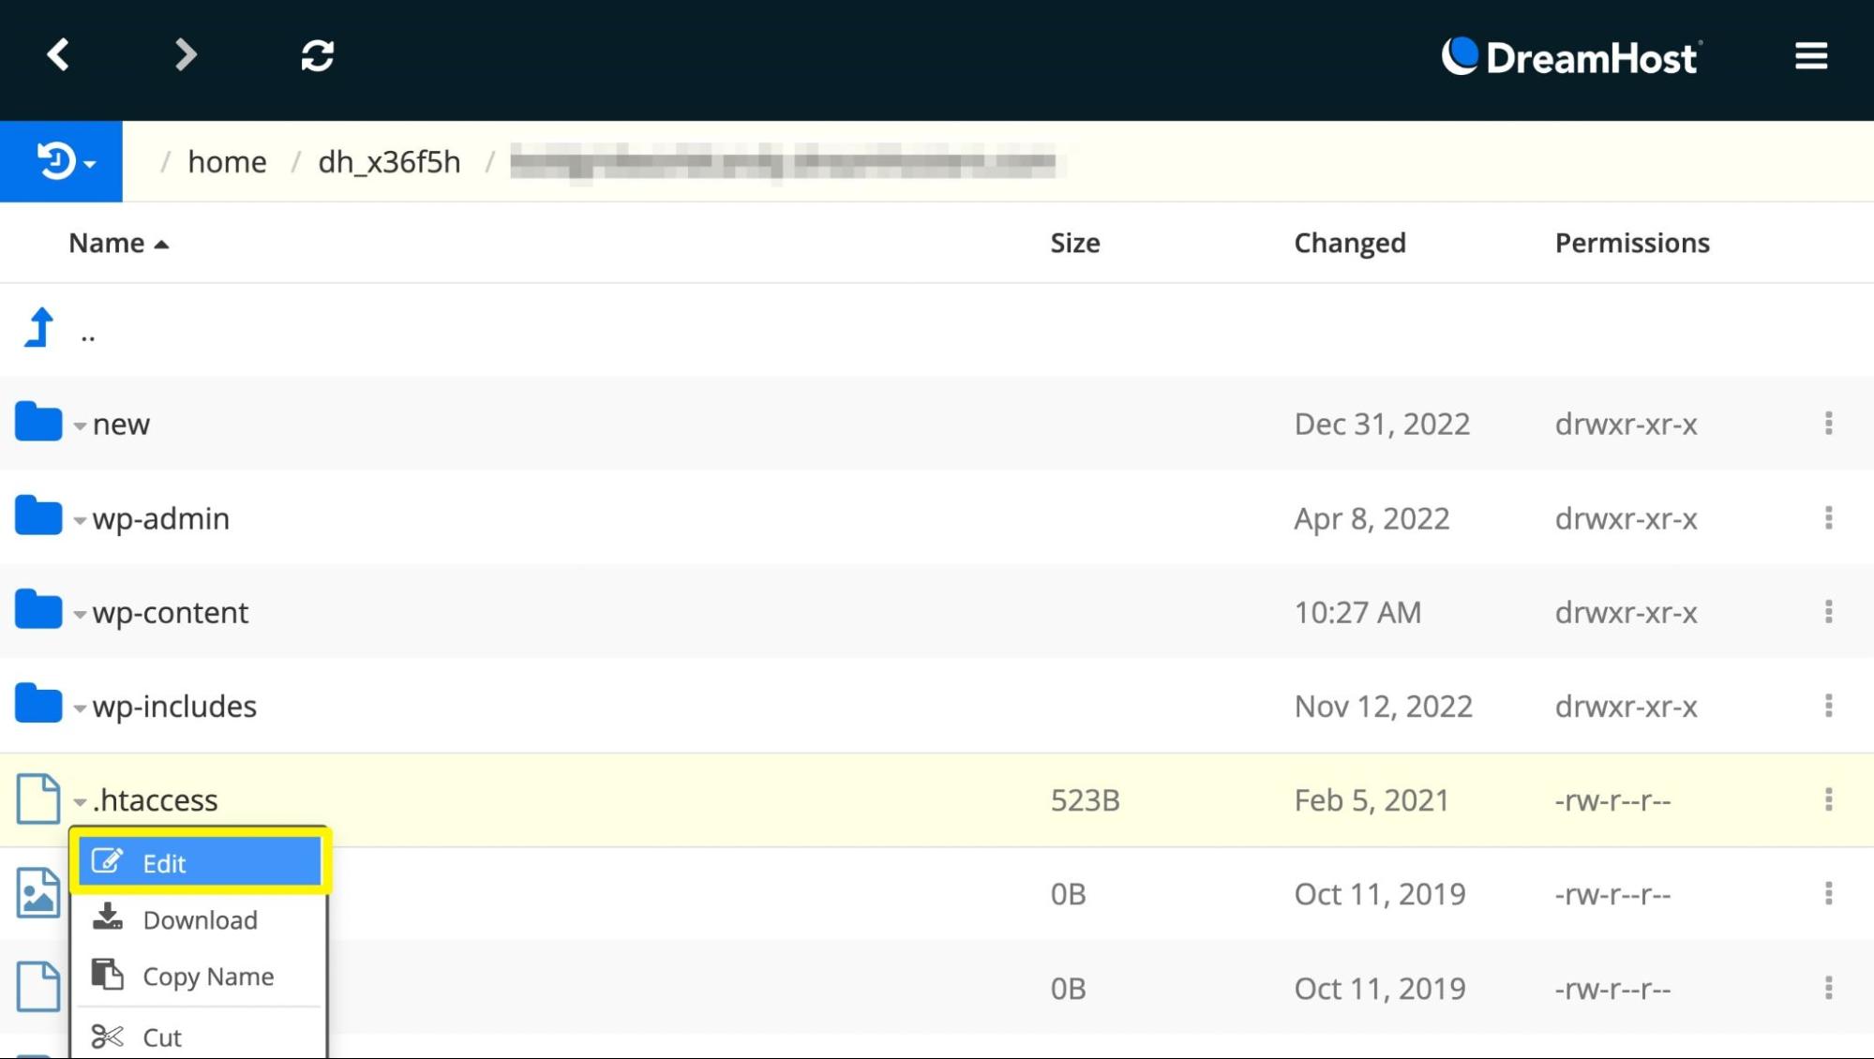Click the refresh/reload icon
The image size is (1874, 1059).
coord(317,55)
